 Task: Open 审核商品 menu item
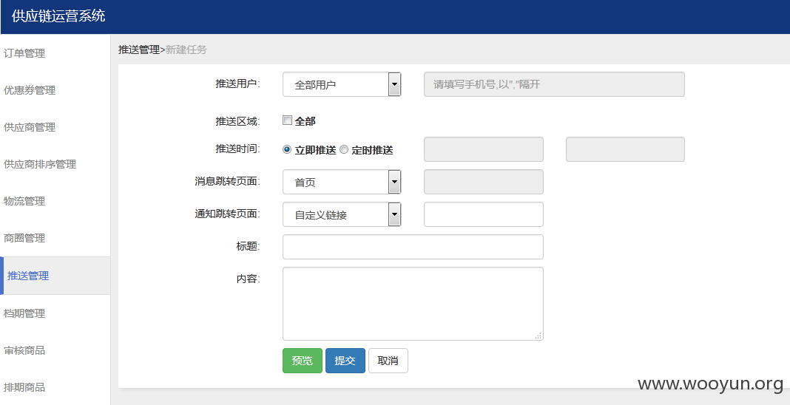click(24, 350)
